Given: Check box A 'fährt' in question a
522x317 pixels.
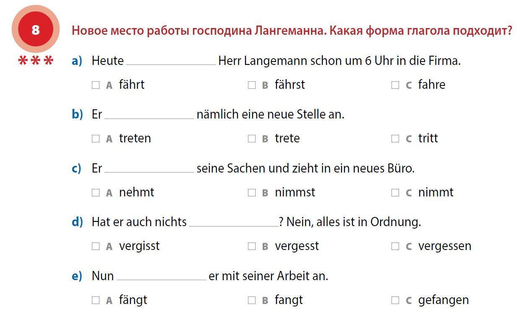Looking at the screenshot, I should (x=96, y=85).
